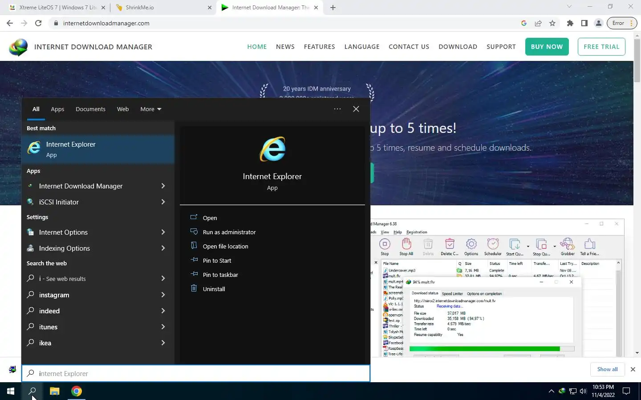The image size is (641, 400).
Task: Open a new Chrome tab
Action: (x=333, y=8)
